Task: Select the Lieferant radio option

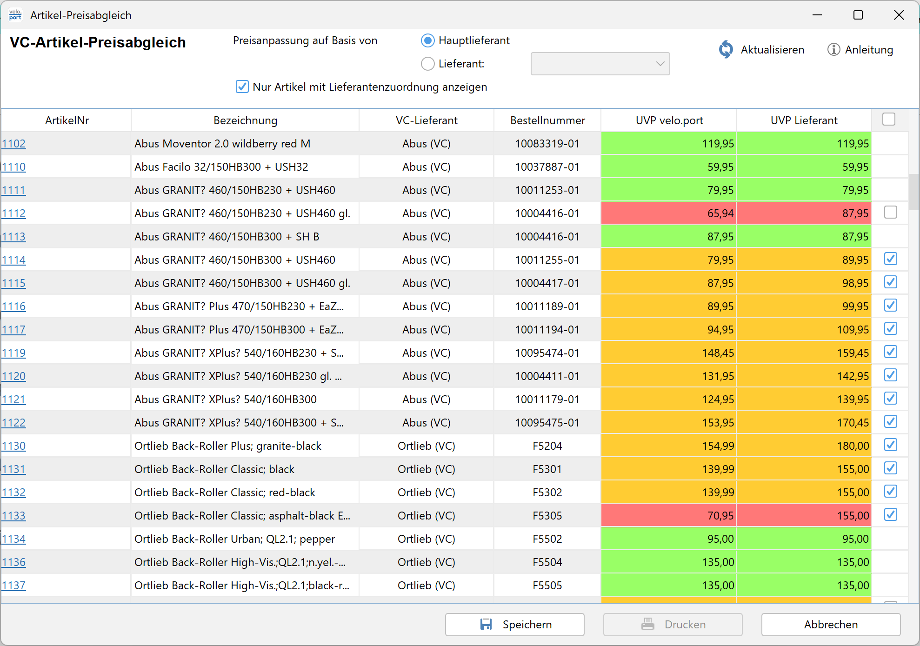Action: (427, 64)
